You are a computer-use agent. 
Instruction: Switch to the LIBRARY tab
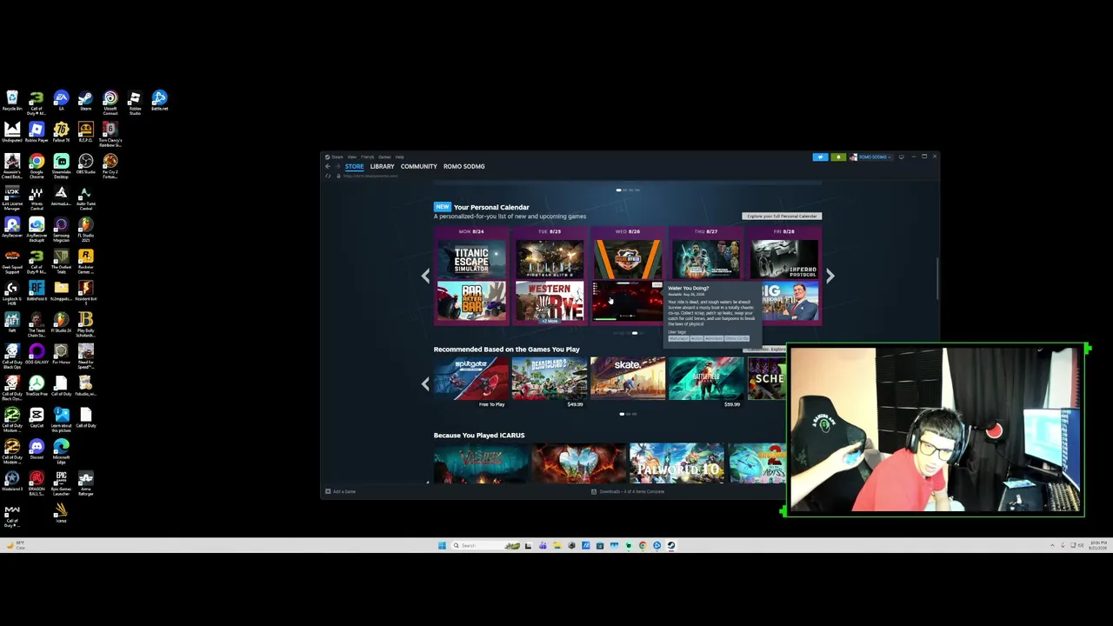(x=383, y=166)
